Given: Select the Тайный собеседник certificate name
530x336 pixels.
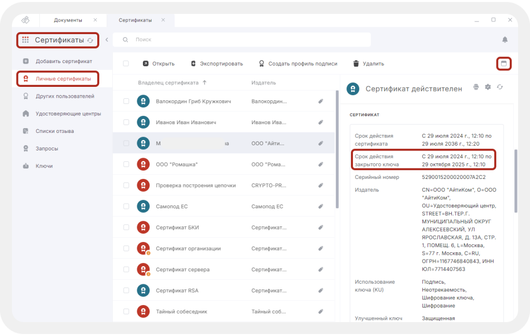Looking at the screenshot, I should 182,311.
